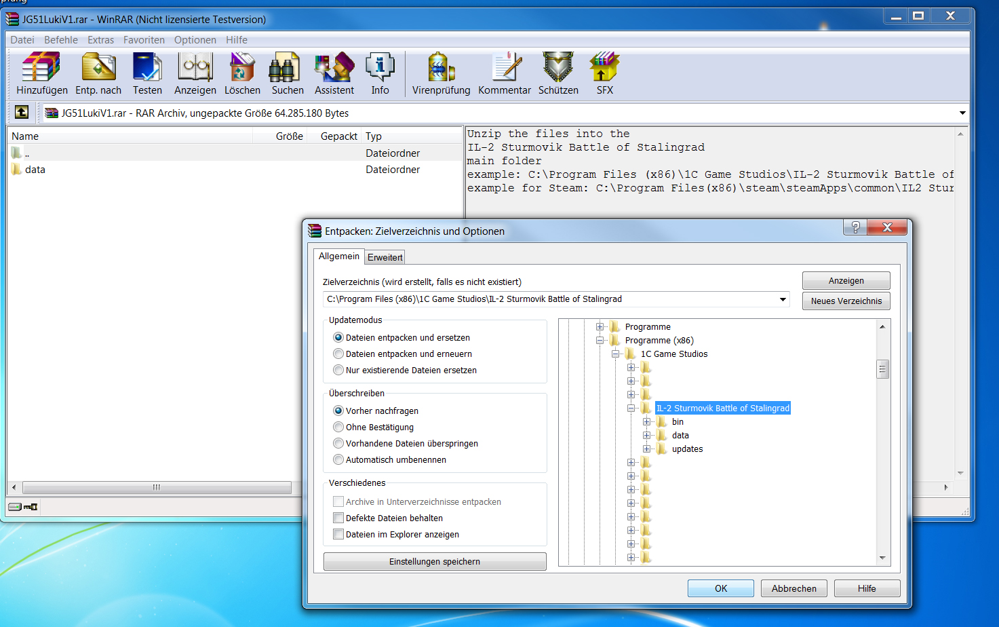Image resolution: width=999 pixels, height=627 pixels.
Task: Expand the Programme tree node
Action: coord(600,326)
